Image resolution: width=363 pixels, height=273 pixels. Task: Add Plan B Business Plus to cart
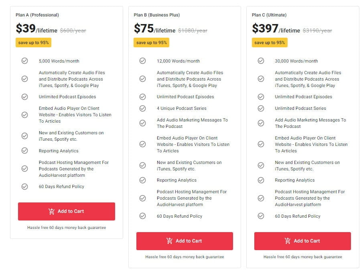click(185, 241)
